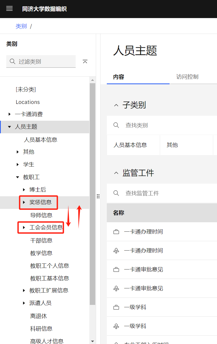Viewport: 217px width, 344px height.
Task: Click the panel resize drag handle
Action: coord(98,196)
